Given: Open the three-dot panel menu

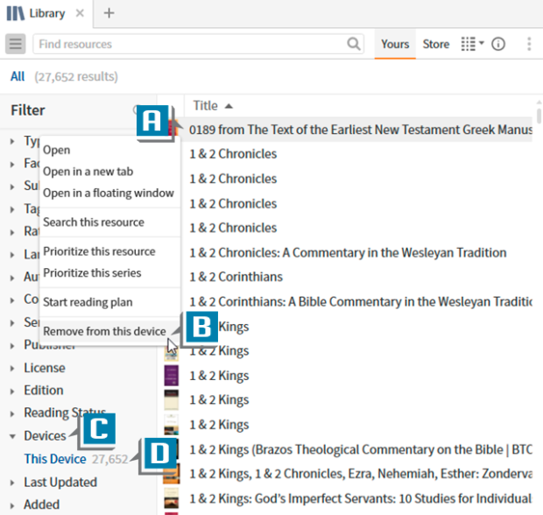Looking at the screenshot, I should coord(529,44).
